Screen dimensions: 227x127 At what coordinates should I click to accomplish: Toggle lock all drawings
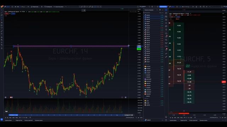click(2, 42)
